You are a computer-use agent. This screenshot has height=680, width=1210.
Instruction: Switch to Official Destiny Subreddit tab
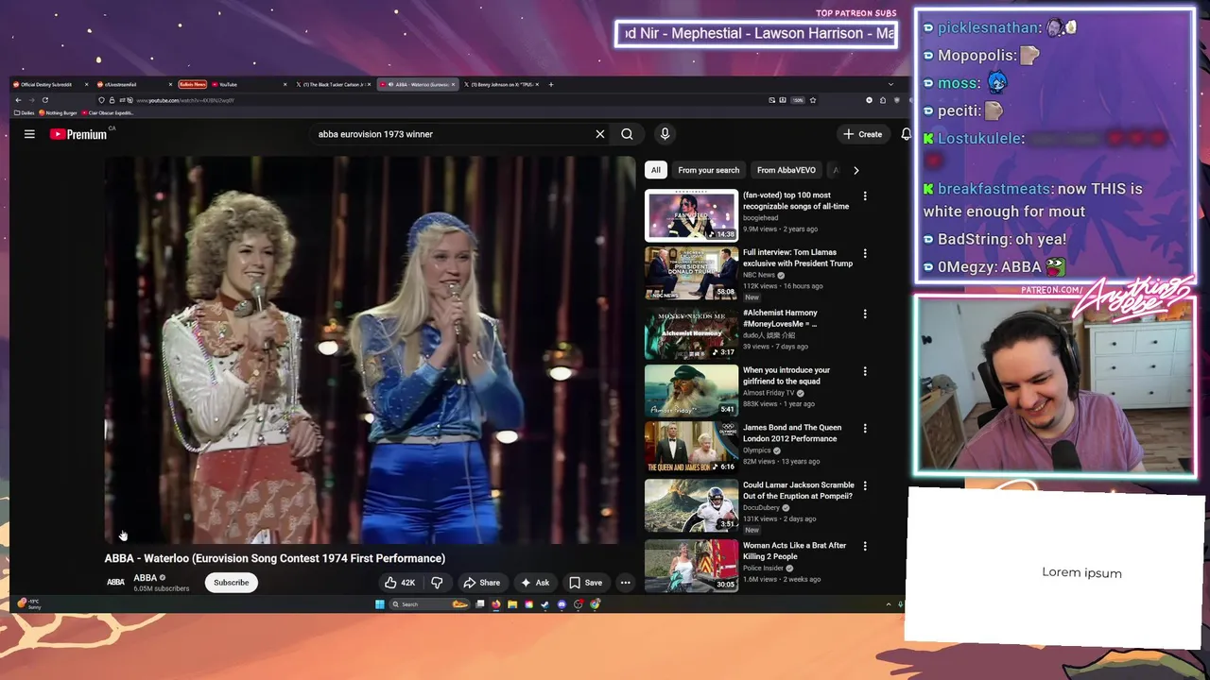pos(51,84)
